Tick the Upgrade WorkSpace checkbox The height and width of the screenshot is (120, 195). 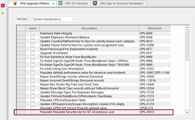click(33, 53)
